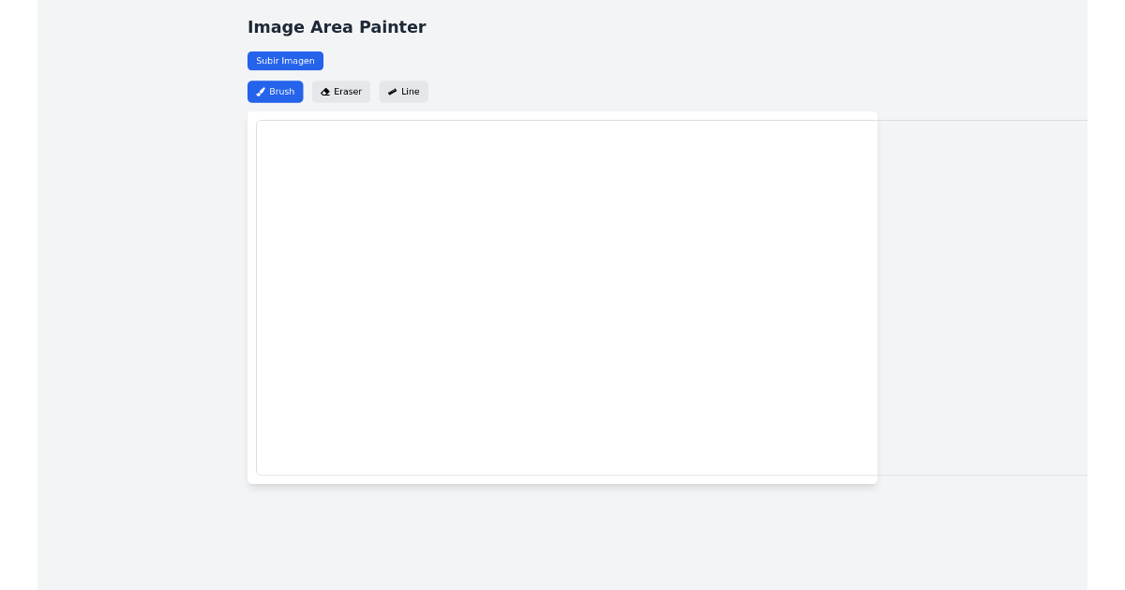Screen dimensions: 1125x590
Task: Click the Image Area Painter heading
Action: [x=337, y=27]
